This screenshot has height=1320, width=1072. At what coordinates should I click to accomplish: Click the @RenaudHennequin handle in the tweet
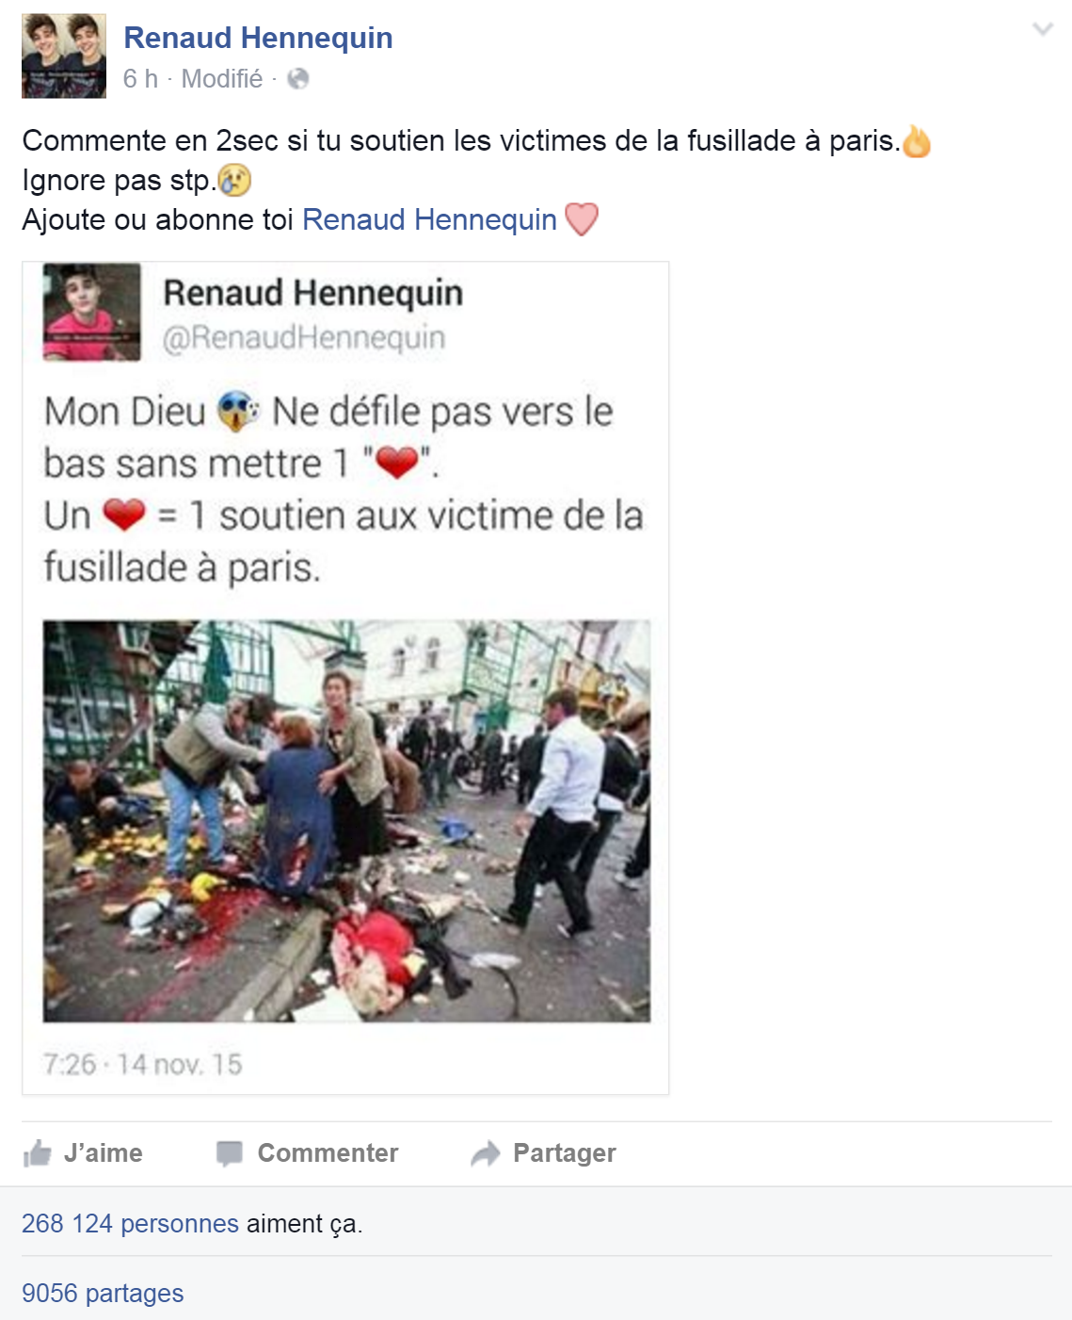pos(304,337)
